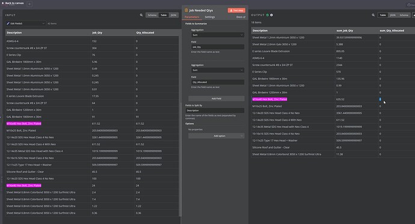Open the first Aggregation Sum dropdown
This screenshot has width=415, height=224.
pyautogui.click(x=217, y=35)
